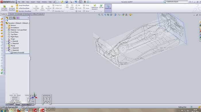Select the Dome tool
This screenshot has width=201, height=112.
[x=86, y=8]
